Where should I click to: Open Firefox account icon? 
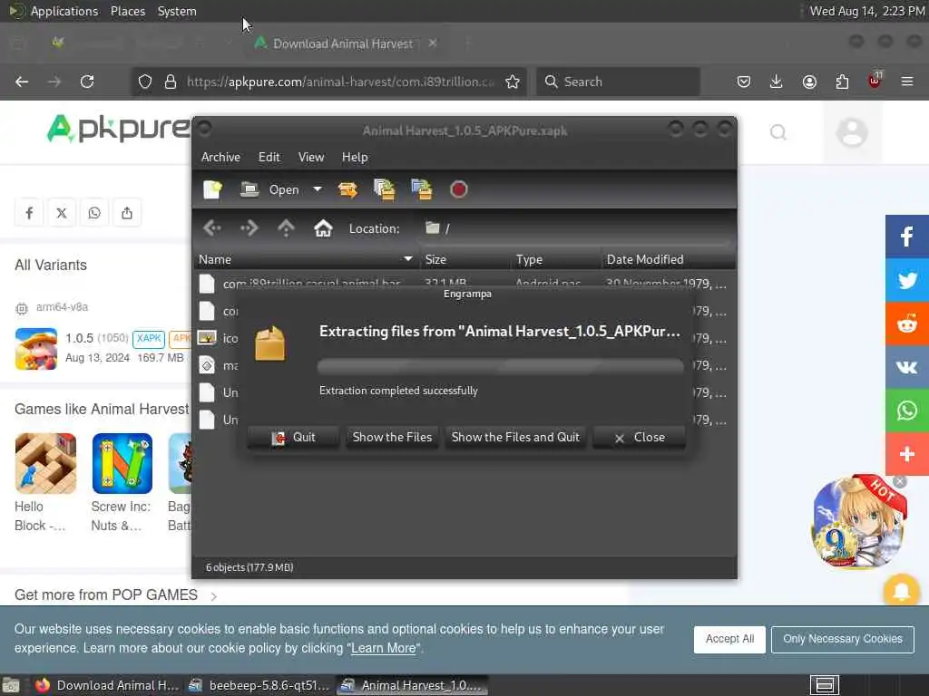click(809, 82)
